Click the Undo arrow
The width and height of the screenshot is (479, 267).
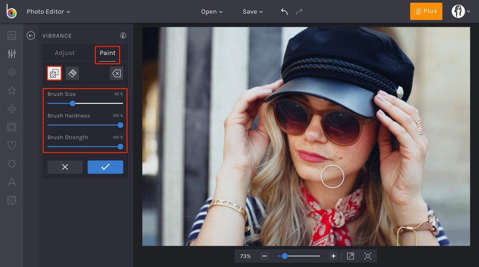pos(285,12)
